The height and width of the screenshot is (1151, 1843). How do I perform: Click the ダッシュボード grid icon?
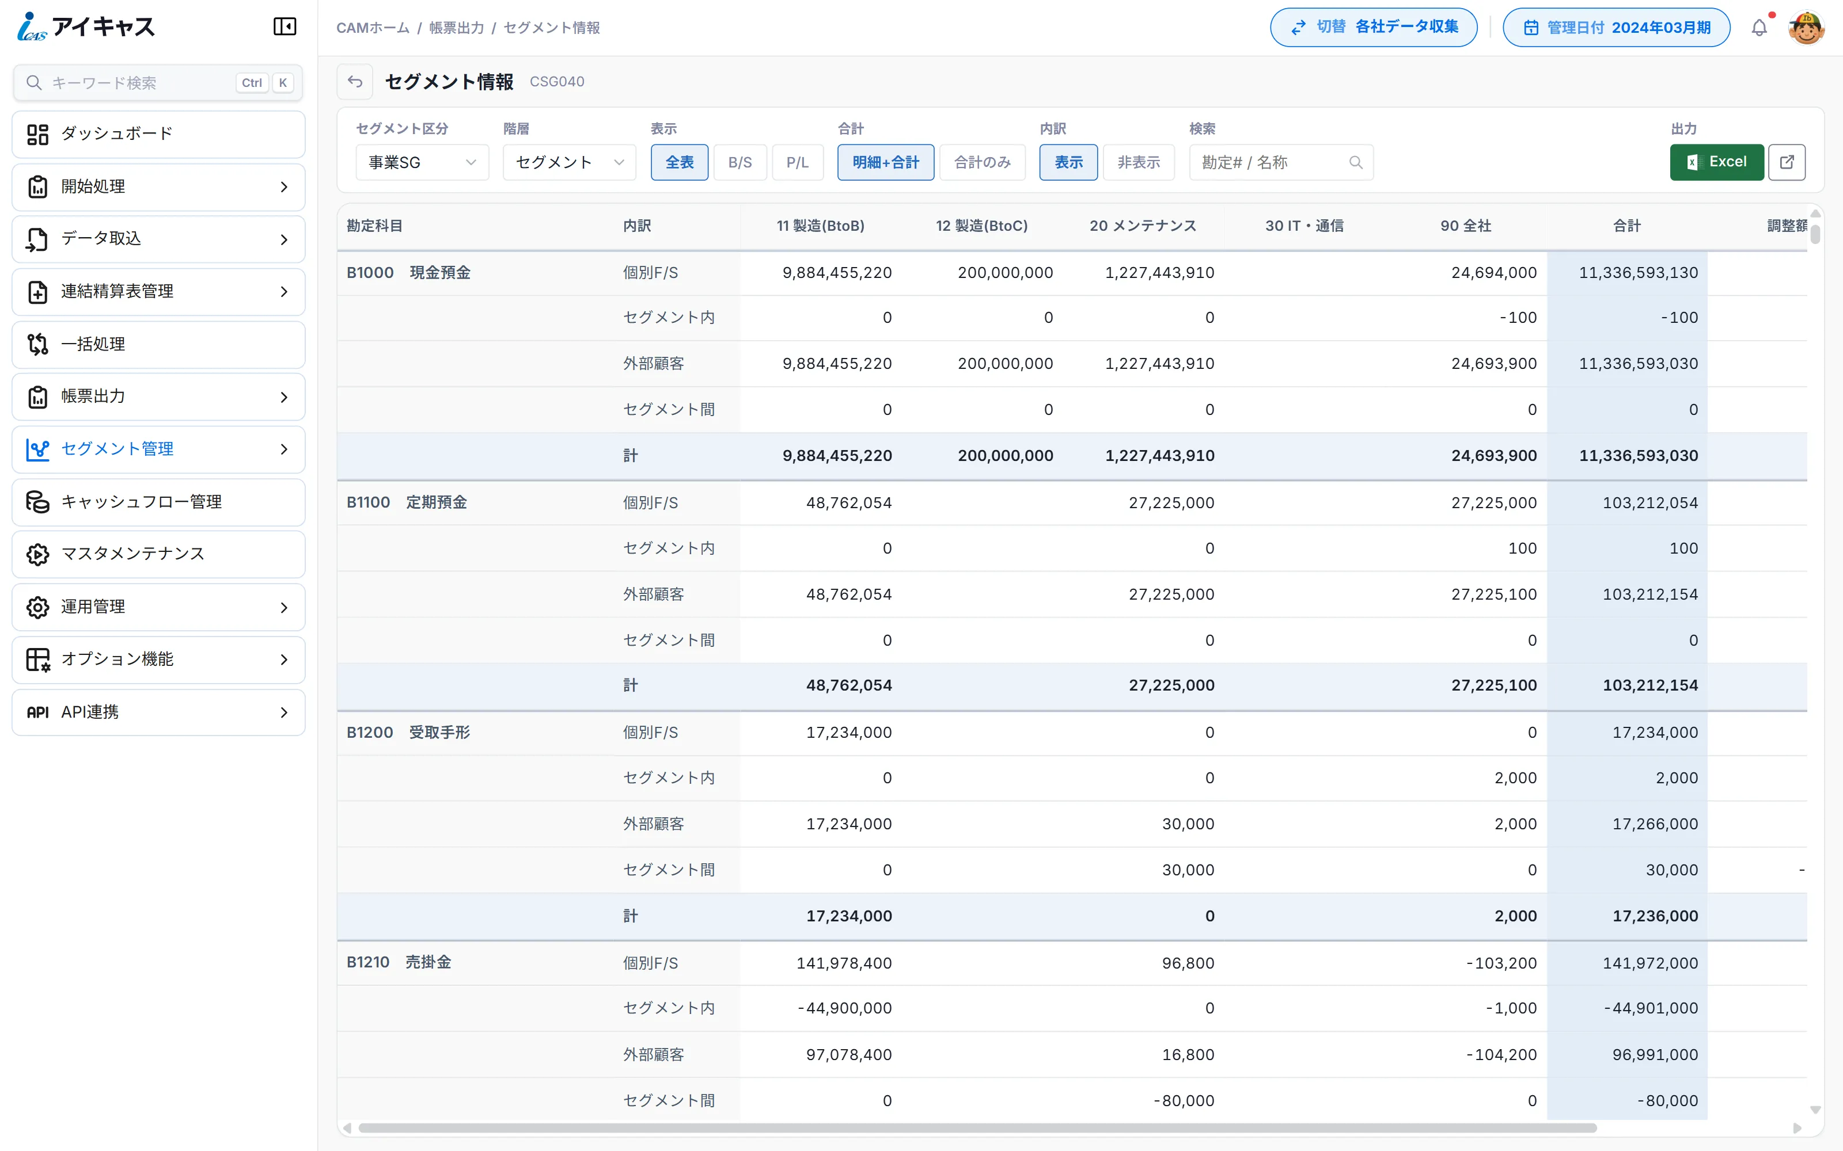coord(37,134)
